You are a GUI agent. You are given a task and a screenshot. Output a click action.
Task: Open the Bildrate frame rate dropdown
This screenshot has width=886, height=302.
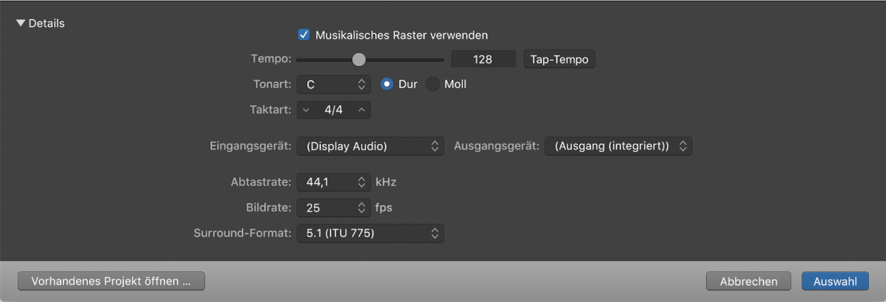click(x=334, y=207)
